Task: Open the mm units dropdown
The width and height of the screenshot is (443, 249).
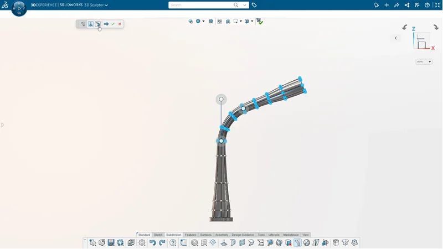Action: coord(424,61)
